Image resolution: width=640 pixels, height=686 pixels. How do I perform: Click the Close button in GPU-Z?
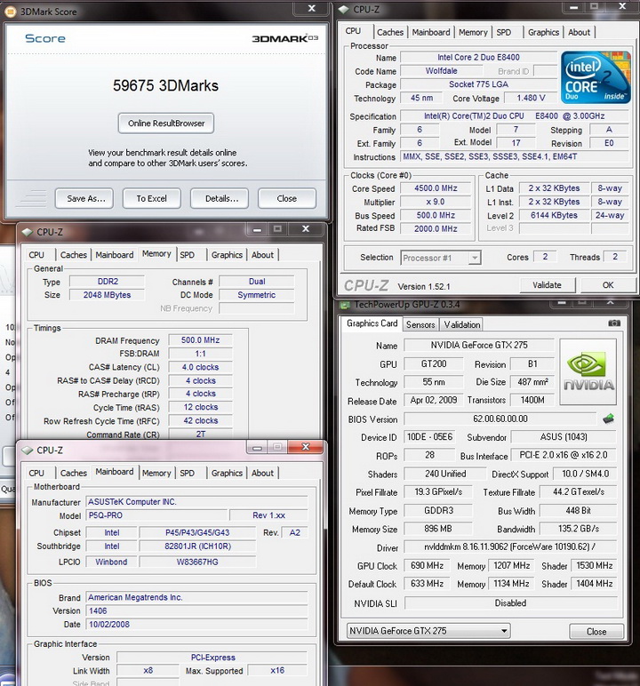596,631
